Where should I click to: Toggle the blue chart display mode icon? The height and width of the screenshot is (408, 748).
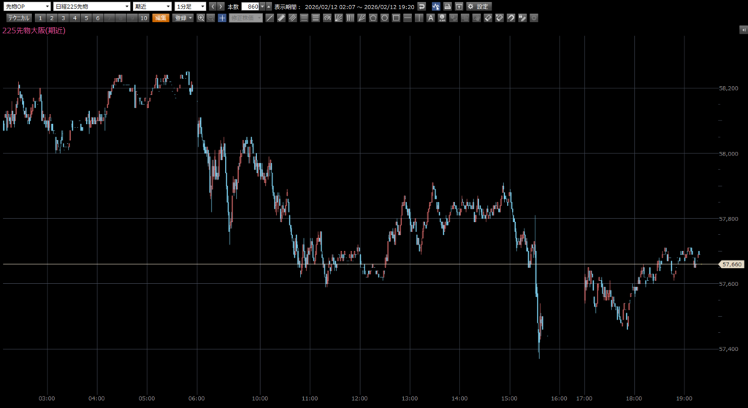click(435, 6)
